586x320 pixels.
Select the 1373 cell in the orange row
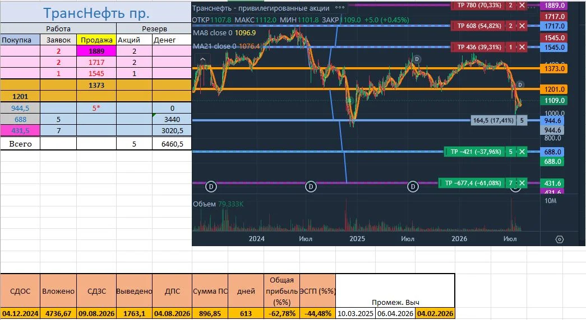point(96,85)
